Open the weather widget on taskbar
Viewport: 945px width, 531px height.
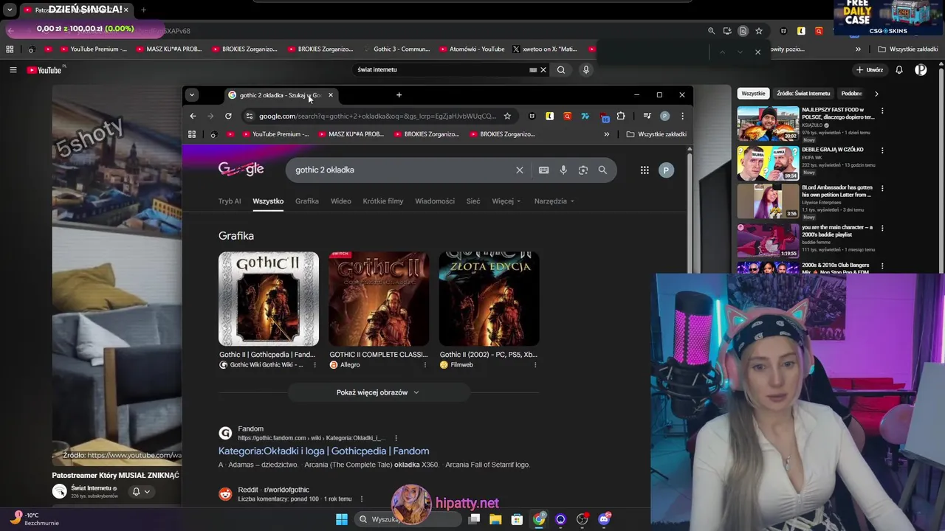click(x=34, y=518)
